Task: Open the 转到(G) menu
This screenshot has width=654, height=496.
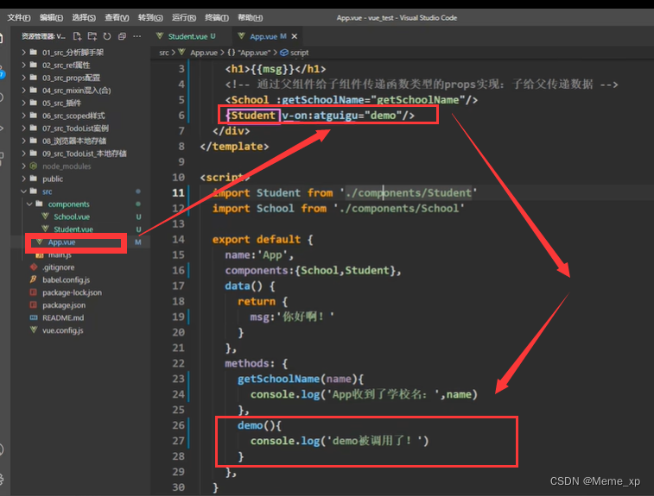Action: 150,18
